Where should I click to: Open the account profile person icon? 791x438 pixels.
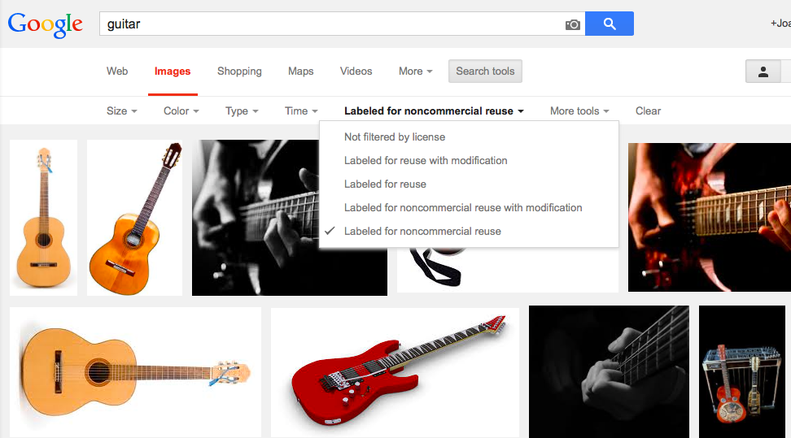(763, 72)
